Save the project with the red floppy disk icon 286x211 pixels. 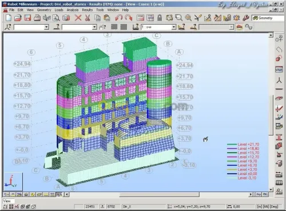pyautogui.click(x=27, y=18)
